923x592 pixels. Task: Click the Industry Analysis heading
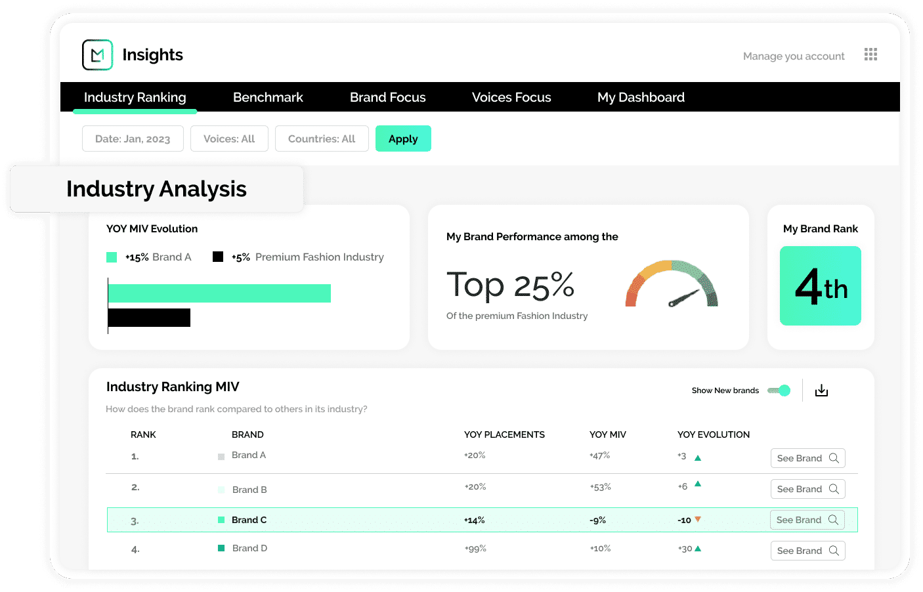tap(156, 189)
